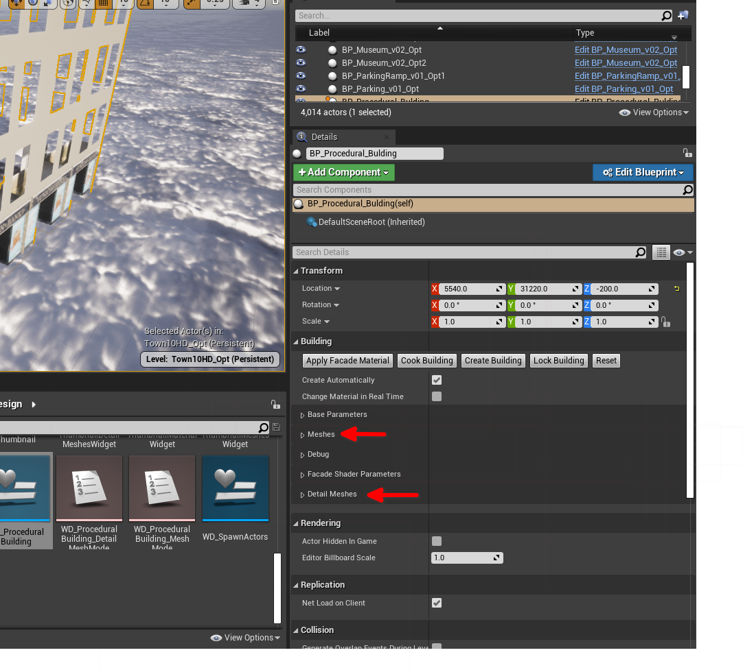Hide BP_Museum_v02_Opt with its eye icon

[301, 50]
